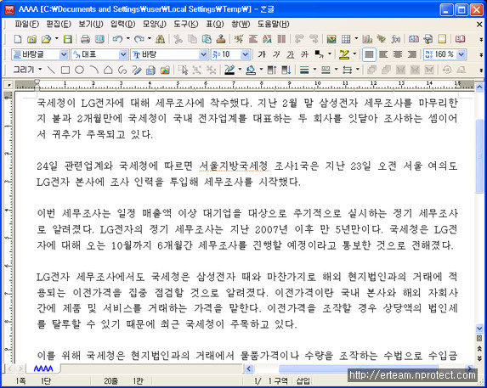Select the straight line drawing tool
Viewport: 487px width, 388px height.
pyautogui.click(x=51, y=70)
